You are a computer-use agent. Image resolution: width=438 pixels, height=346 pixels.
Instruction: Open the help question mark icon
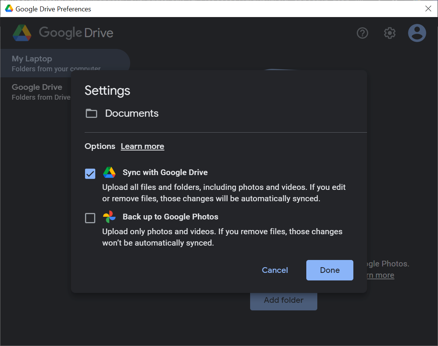tap(362, 33)
